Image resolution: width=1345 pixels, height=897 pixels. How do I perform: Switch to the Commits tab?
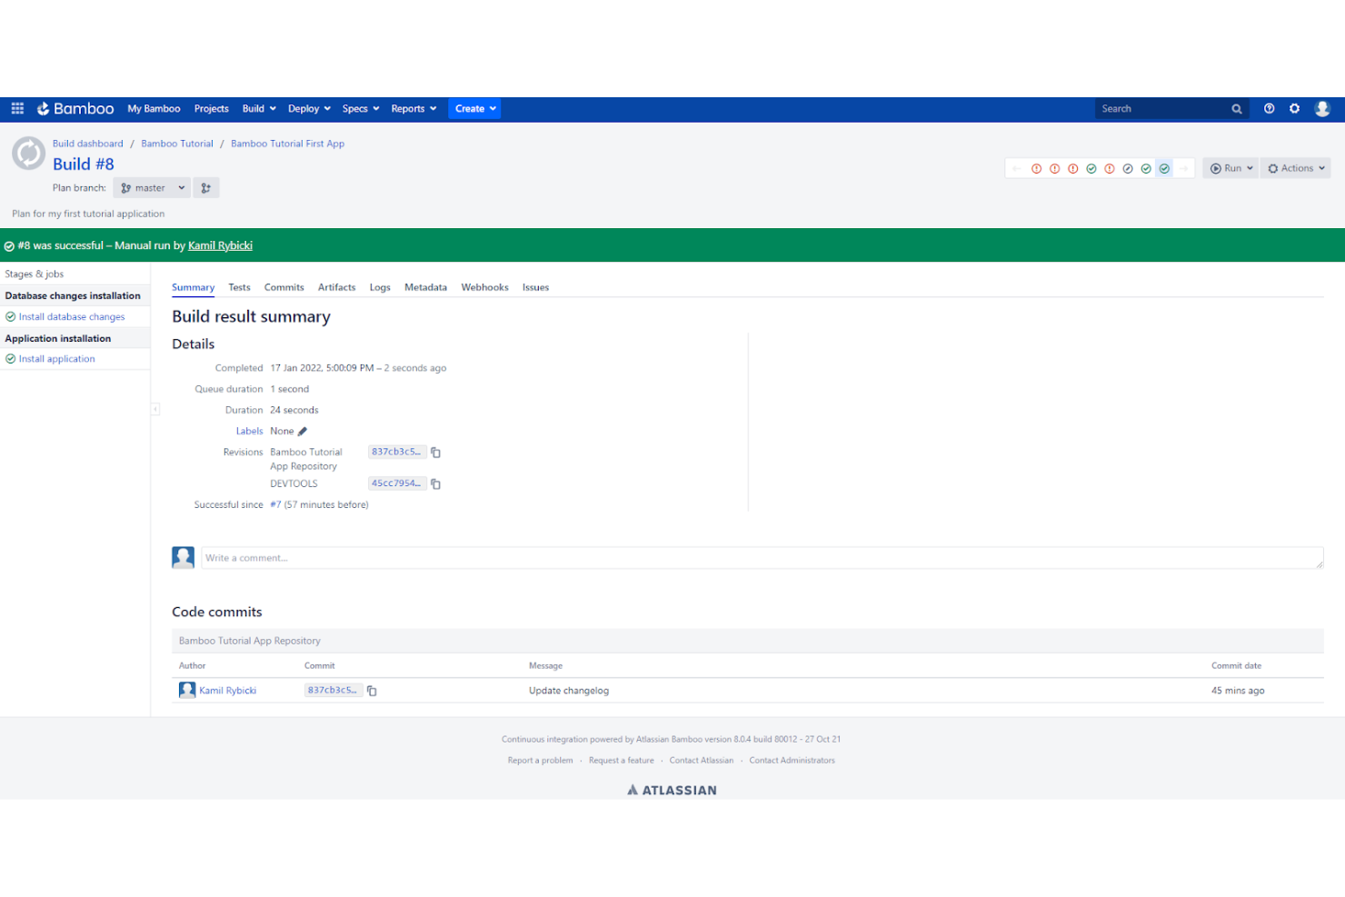[284, 287]
